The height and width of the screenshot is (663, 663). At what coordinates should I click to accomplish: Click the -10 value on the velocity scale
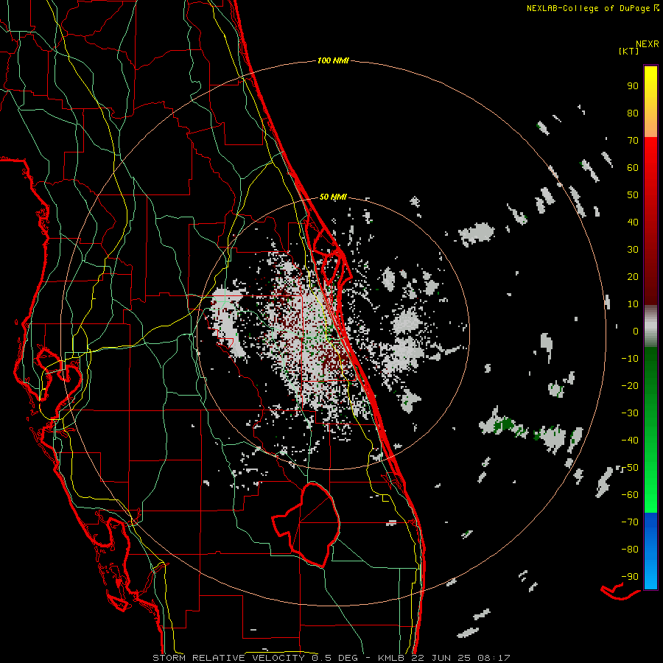630,359
